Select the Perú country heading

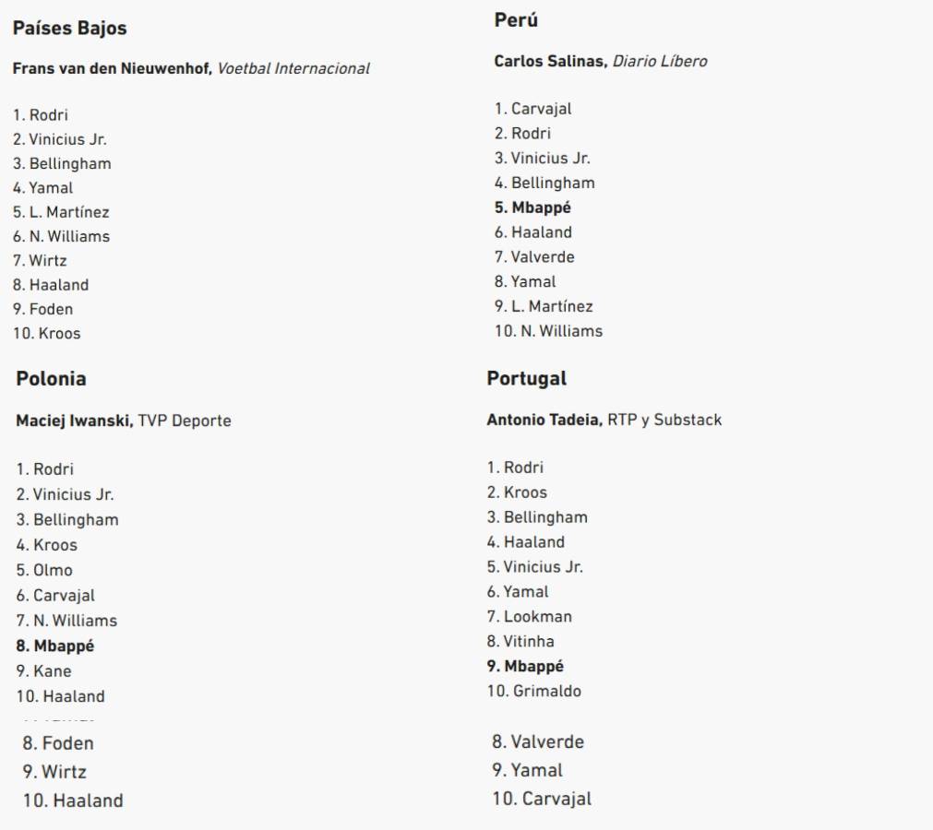click(x=516, y=20)
